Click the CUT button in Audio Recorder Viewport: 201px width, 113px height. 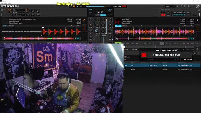(x=195, y=15)
